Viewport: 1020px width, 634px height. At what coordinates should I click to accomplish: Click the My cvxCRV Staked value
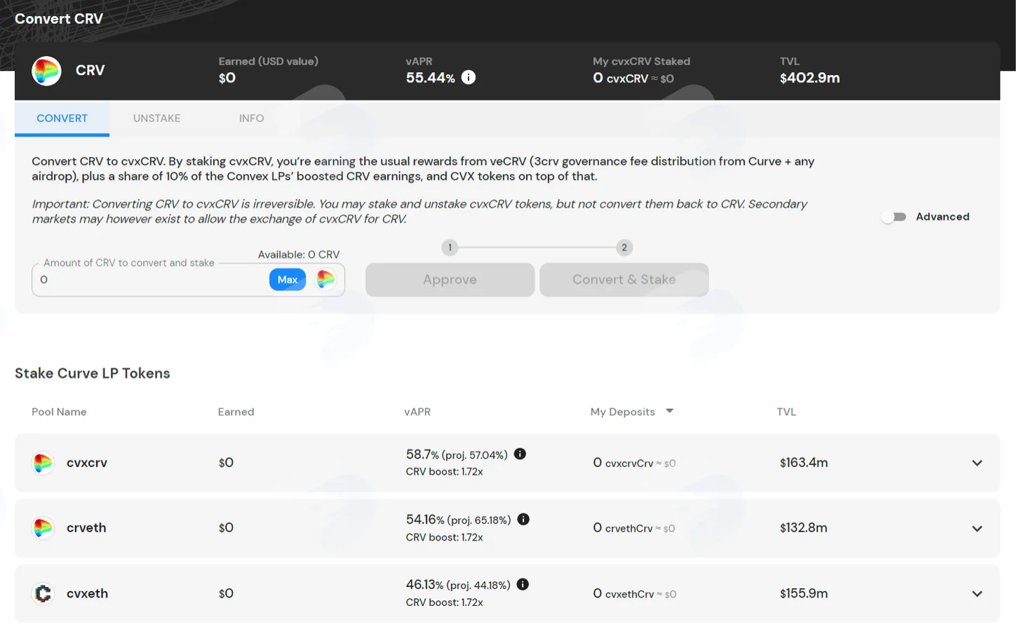[633, 78]
